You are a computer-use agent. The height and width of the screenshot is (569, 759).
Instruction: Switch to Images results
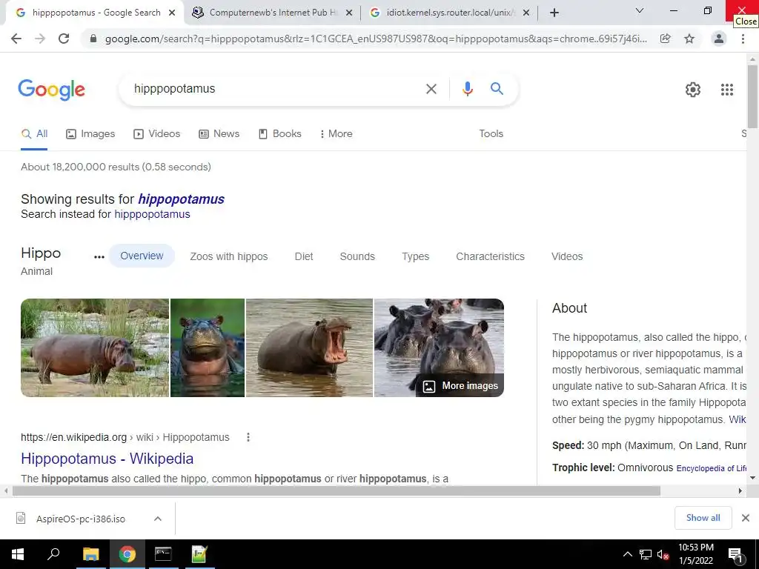90,134
